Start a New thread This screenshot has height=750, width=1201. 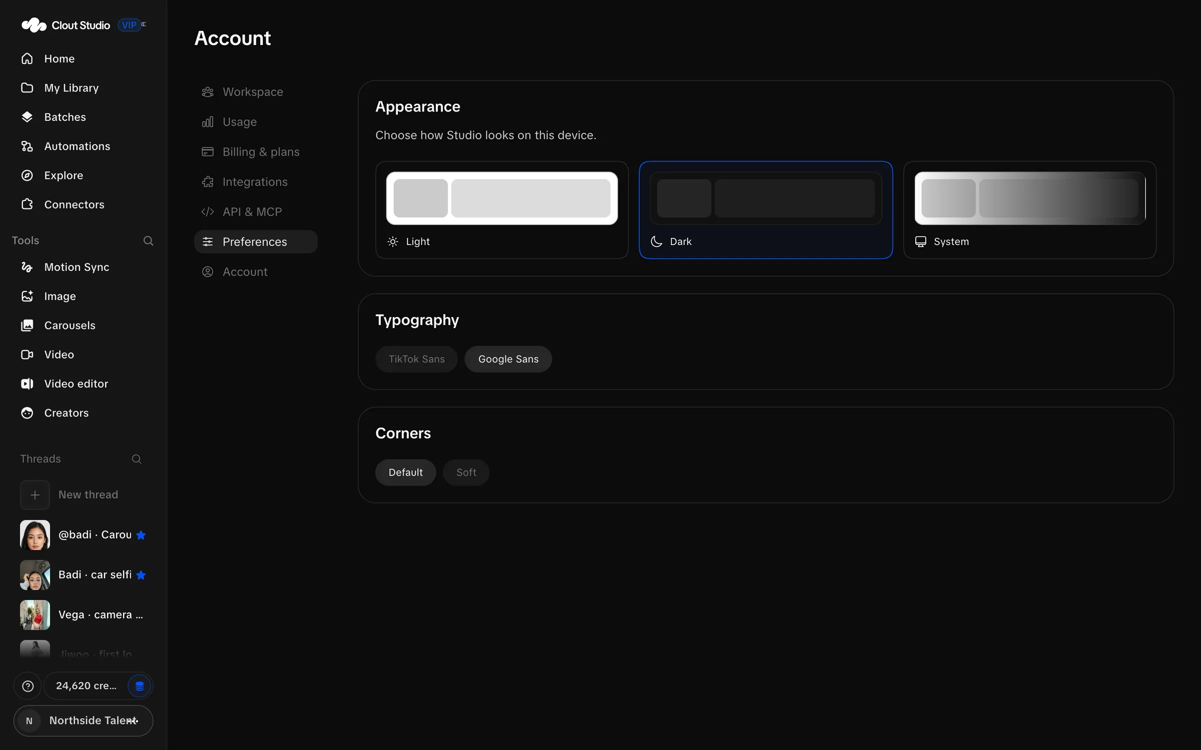[x=83, y=495]
